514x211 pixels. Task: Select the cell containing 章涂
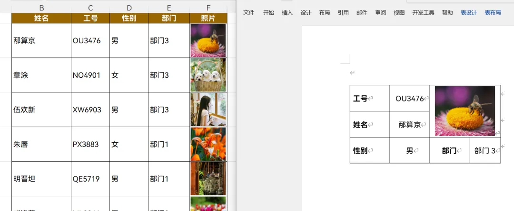tap(41, 75)
